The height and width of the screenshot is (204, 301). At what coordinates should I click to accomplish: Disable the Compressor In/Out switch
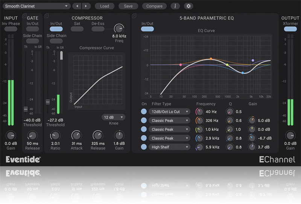[56, 29]
